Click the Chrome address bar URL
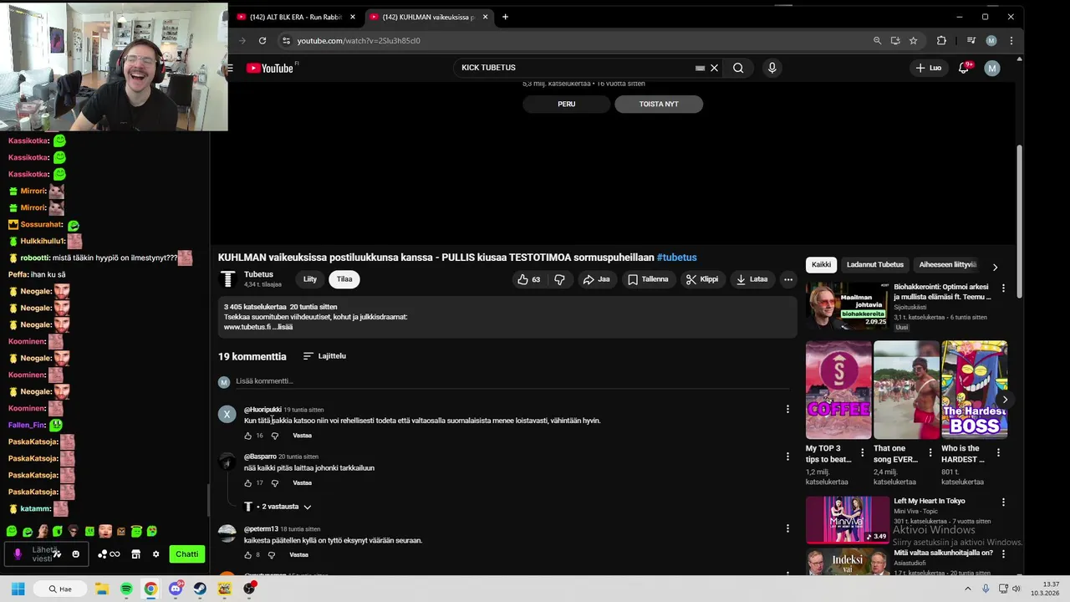This screenshot has height=602, width=1070. click(359, 40)
